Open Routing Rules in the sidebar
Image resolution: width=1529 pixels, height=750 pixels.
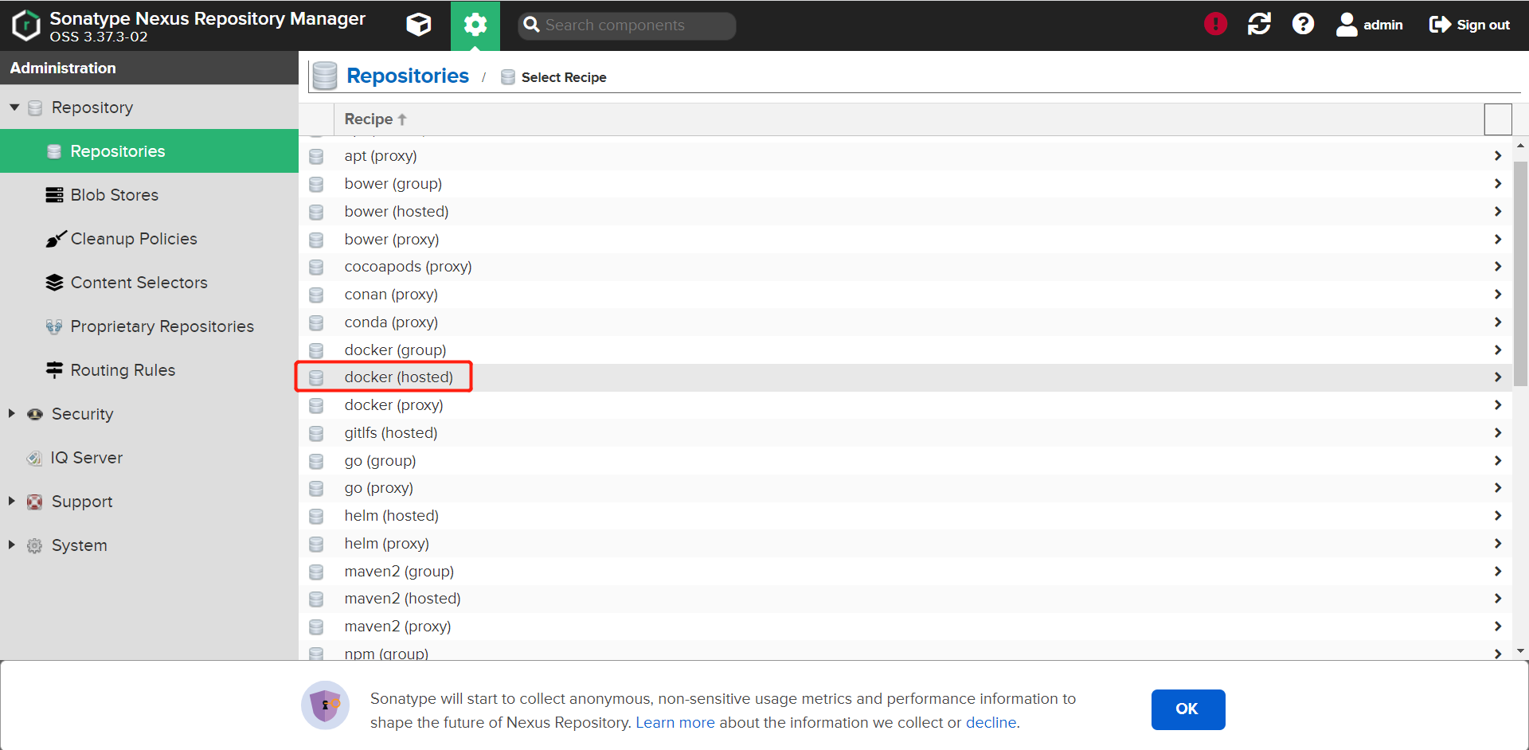point(149,370)
